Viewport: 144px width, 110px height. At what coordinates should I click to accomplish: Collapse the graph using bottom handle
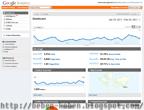[x=87, y=45]
